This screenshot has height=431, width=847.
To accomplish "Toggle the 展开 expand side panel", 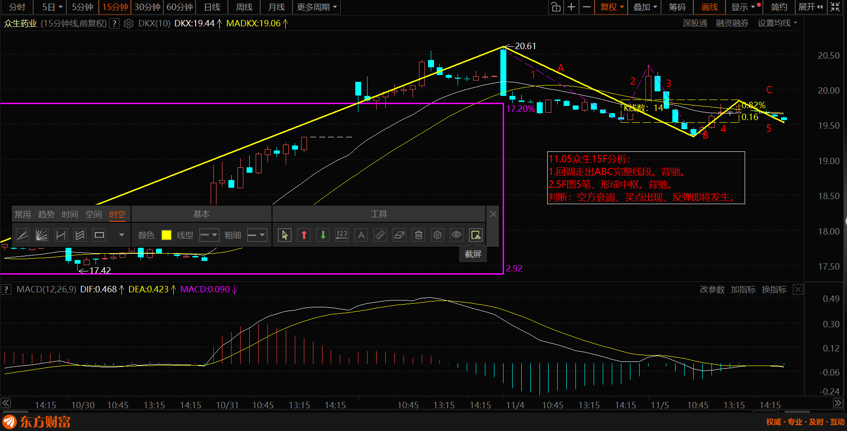I will (811, 7).
